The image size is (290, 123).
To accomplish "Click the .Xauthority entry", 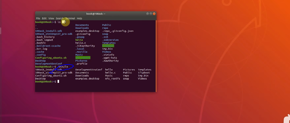I will click(110, 61).
